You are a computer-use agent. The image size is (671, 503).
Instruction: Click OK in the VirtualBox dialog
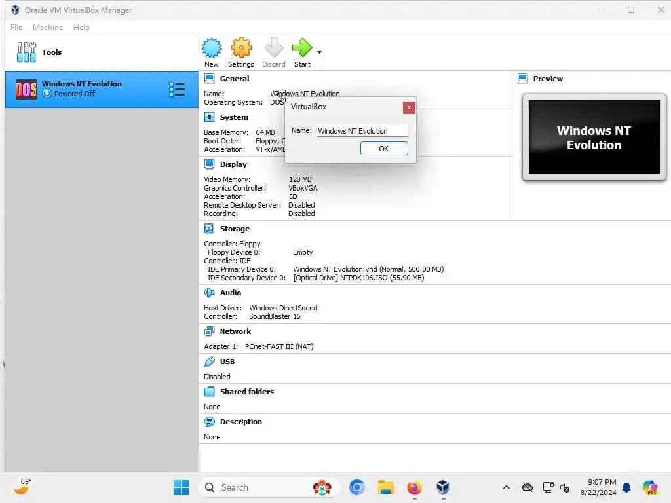pos(384,149)
